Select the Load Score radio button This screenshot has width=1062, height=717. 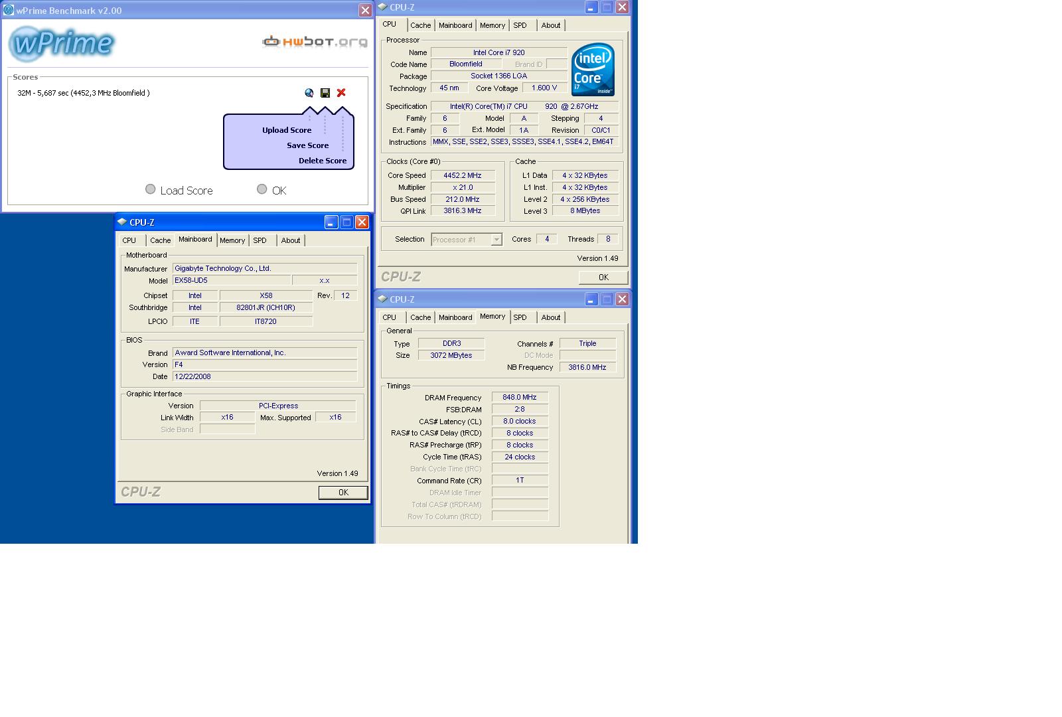[x=151, y=189]
